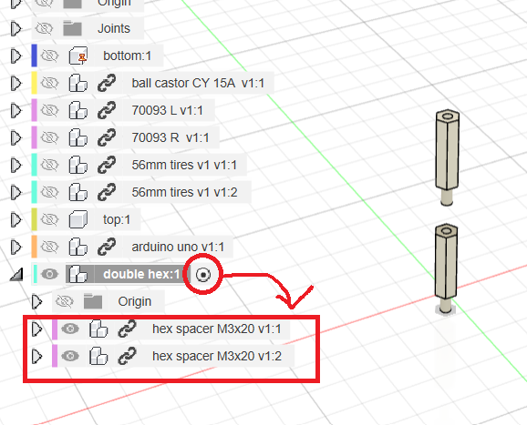Click the link icon of hex spacer M3x20 v1:1

[x=127, y=329]
